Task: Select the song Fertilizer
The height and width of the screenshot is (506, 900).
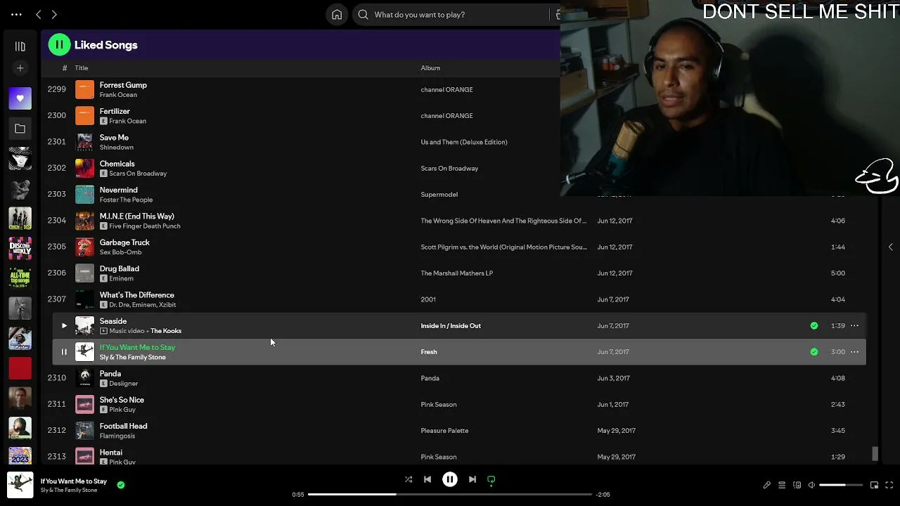Action: pos(115,111)
